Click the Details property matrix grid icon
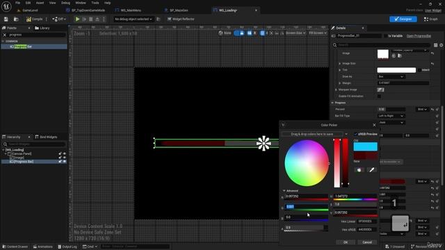 tap(436, 44)
